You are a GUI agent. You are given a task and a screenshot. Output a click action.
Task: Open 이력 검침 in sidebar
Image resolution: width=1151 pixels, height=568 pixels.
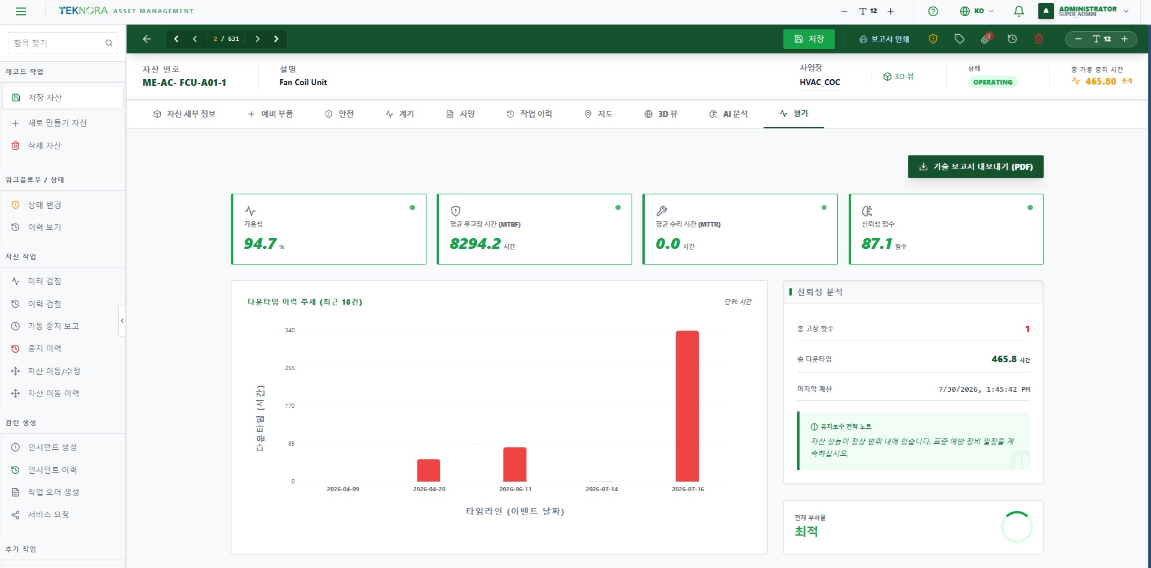[x=63, y=304]
